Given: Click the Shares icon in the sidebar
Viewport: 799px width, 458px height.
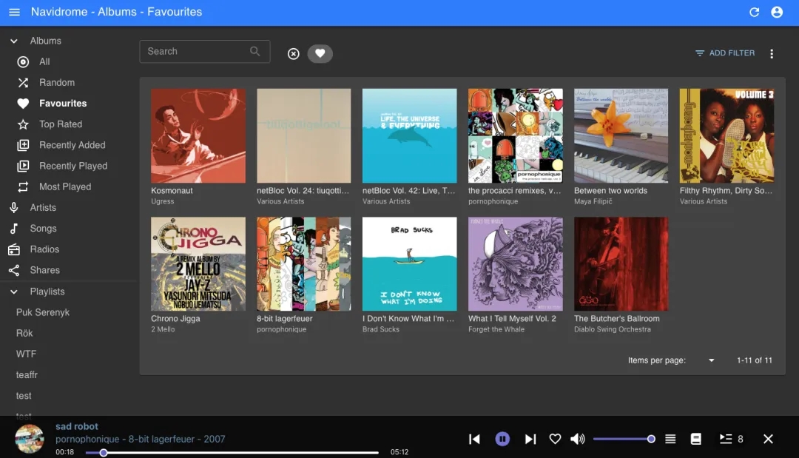Looking at the screenshot, I should tap(14, 271).
